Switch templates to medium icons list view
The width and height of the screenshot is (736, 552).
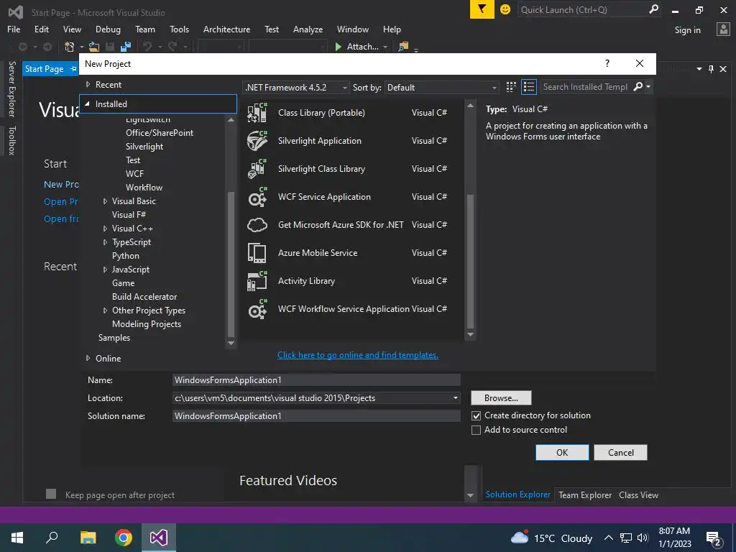pyautogui.click(x=529, y=87)
